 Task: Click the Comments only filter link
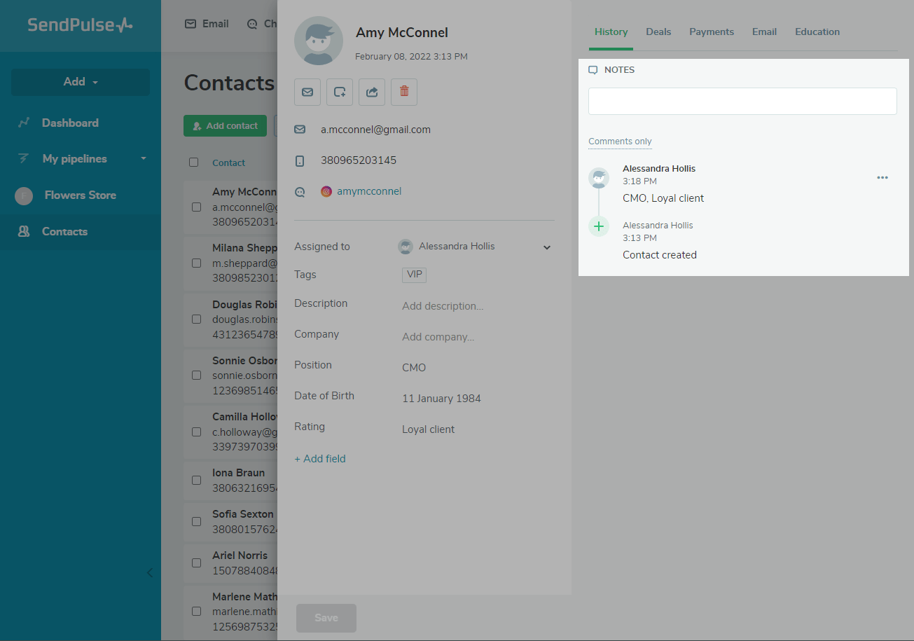coord(620,142)
